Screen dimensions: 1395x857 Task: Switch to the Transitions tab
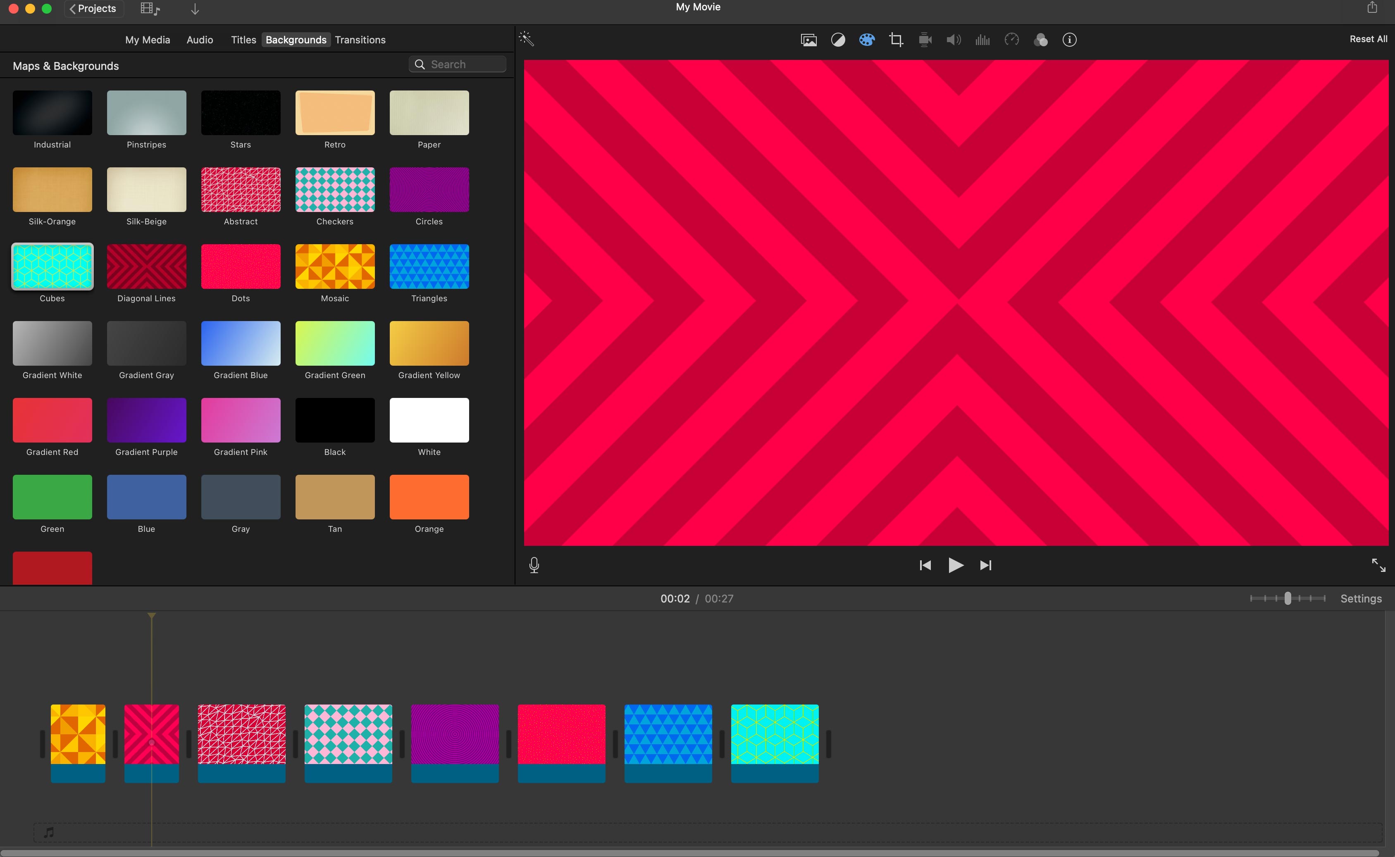coord(360,40)
